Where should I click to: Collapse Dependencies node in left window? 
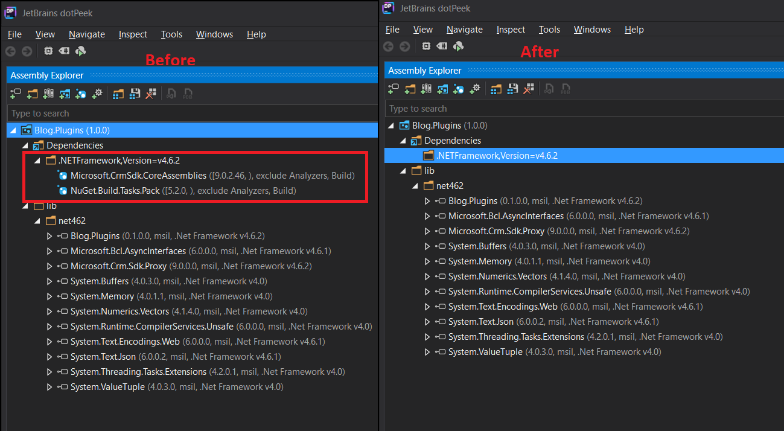(x=25, y=145)
